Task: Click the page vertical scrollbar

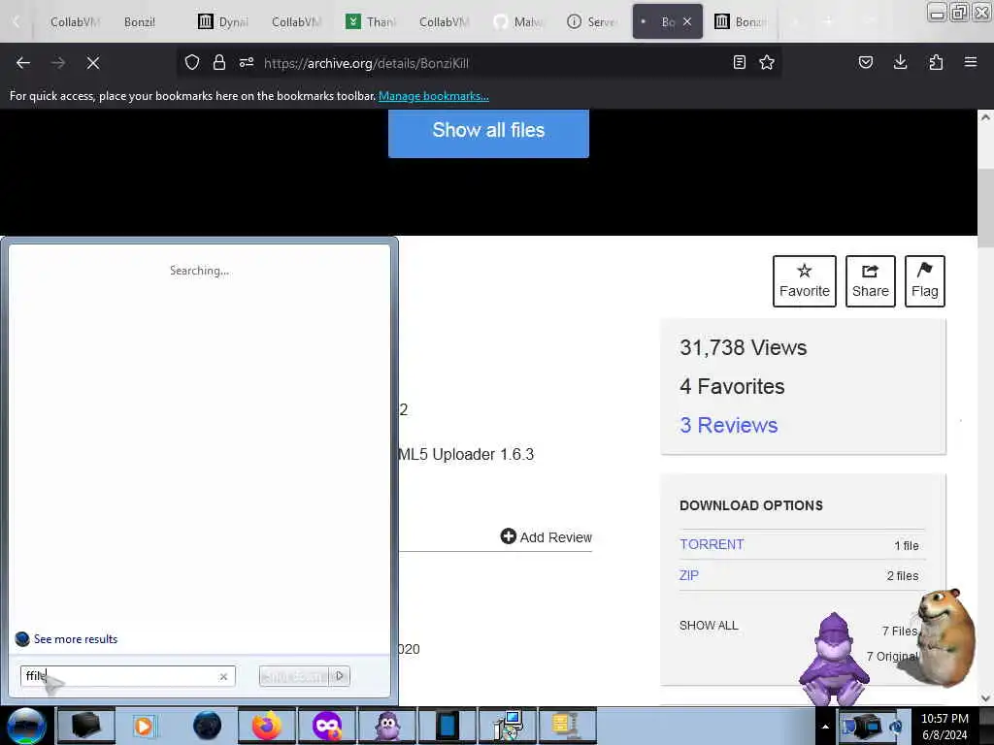Action: (x=985, y=210)
